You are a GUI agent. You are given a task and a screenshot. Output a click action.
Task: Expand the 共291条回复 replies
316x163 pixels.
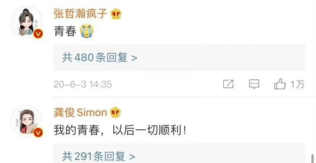pyautogui.click(x=179, y=153)
